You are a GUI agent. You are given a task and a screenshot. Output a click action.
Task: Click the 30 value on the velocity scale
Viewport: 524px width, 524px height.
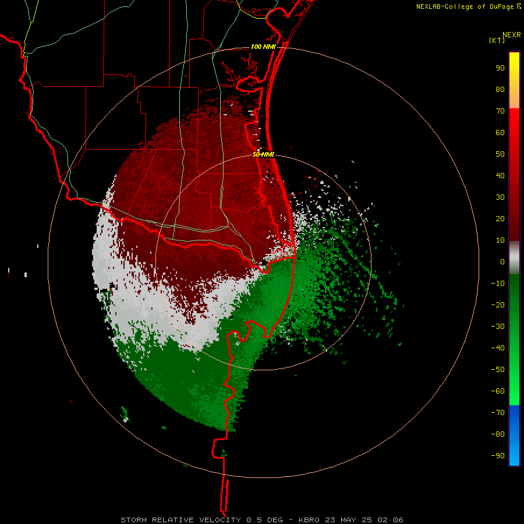[x=500, y=197]
